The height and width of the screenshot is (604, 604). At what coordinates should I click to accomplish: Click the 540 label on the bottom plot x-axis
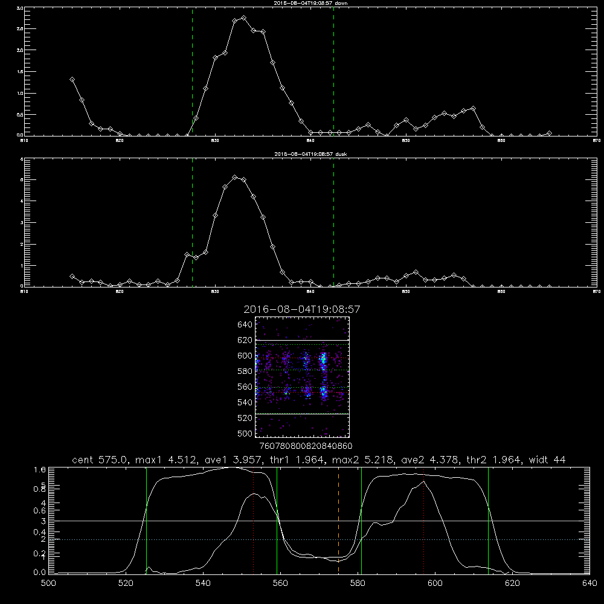point(203,583)
